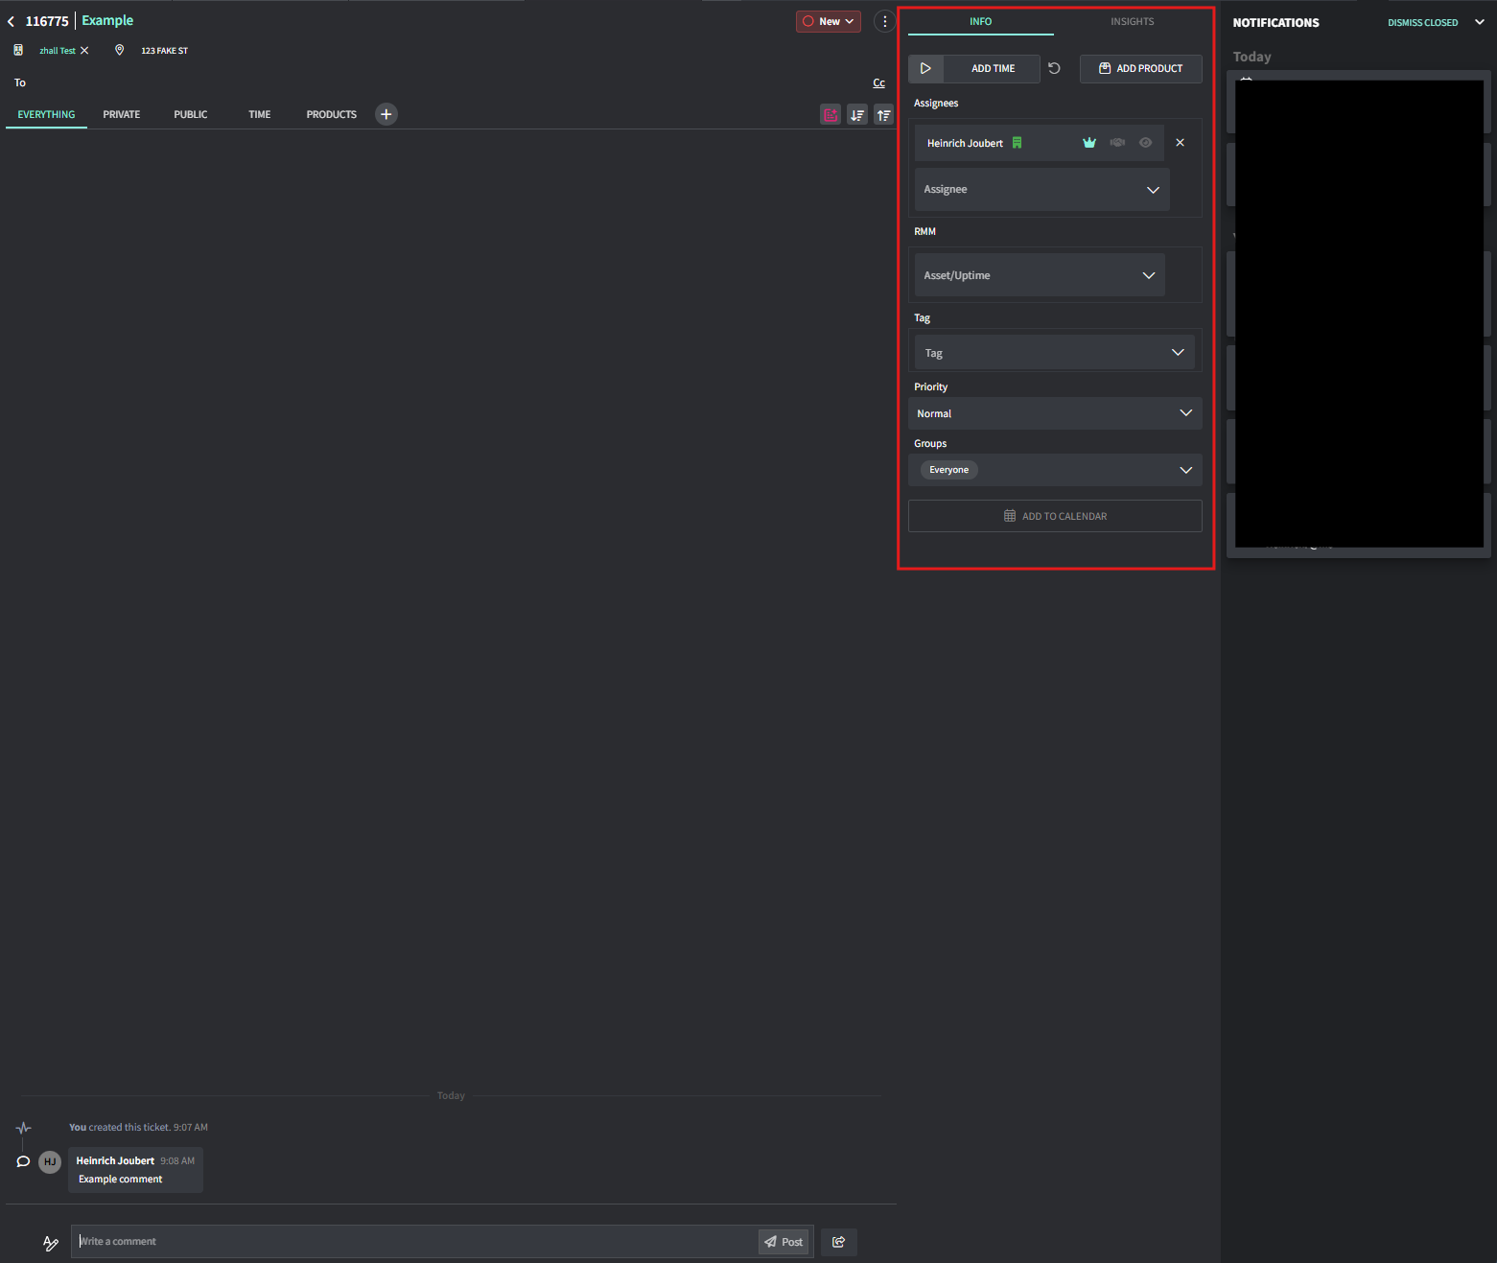Toggle the handshake role for Heinrich Joubert
This screenshot has height=1263, width=1497.
[1117, 143]
